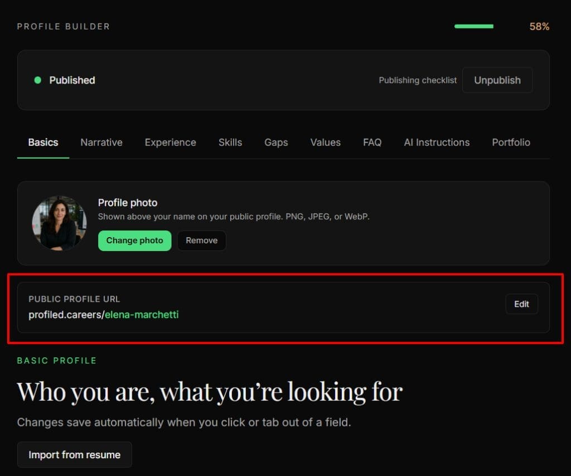571x476 pixels.
Task: Click the green profile completion progress bar
Action: 474,26
